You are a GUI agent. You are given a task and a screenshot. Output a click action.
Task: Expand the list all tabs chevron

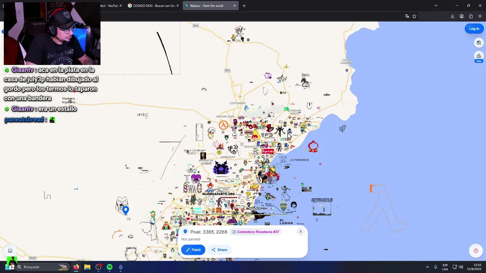[436, 6]
